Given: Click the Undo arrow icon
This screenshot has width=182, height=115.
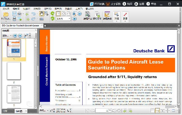Looking at the screenshot, I should click(x=33, y=14).
